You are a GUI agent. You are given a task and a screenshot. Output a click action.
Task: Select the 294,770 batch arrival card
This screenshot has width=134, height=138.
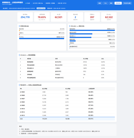(x=25, y=17)
